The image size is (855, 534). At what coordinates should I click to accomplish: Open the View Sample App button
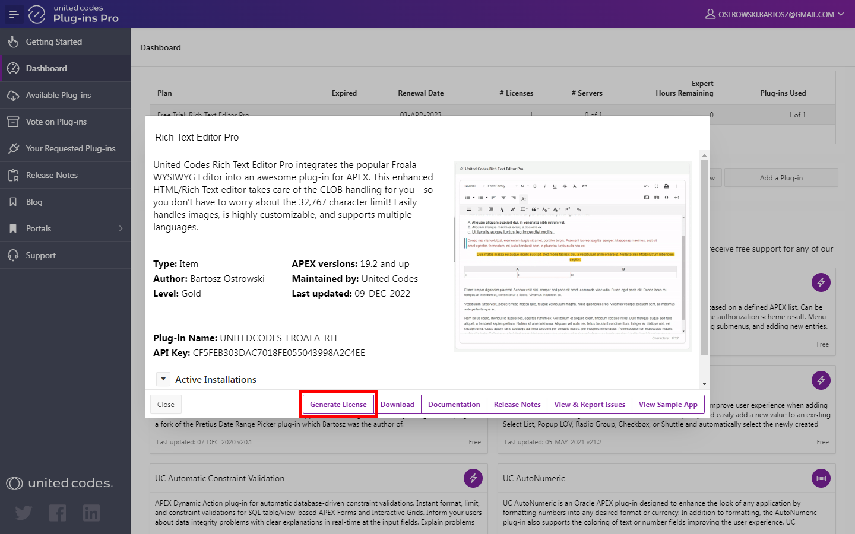pyautogui.click(x=668, y=405)
